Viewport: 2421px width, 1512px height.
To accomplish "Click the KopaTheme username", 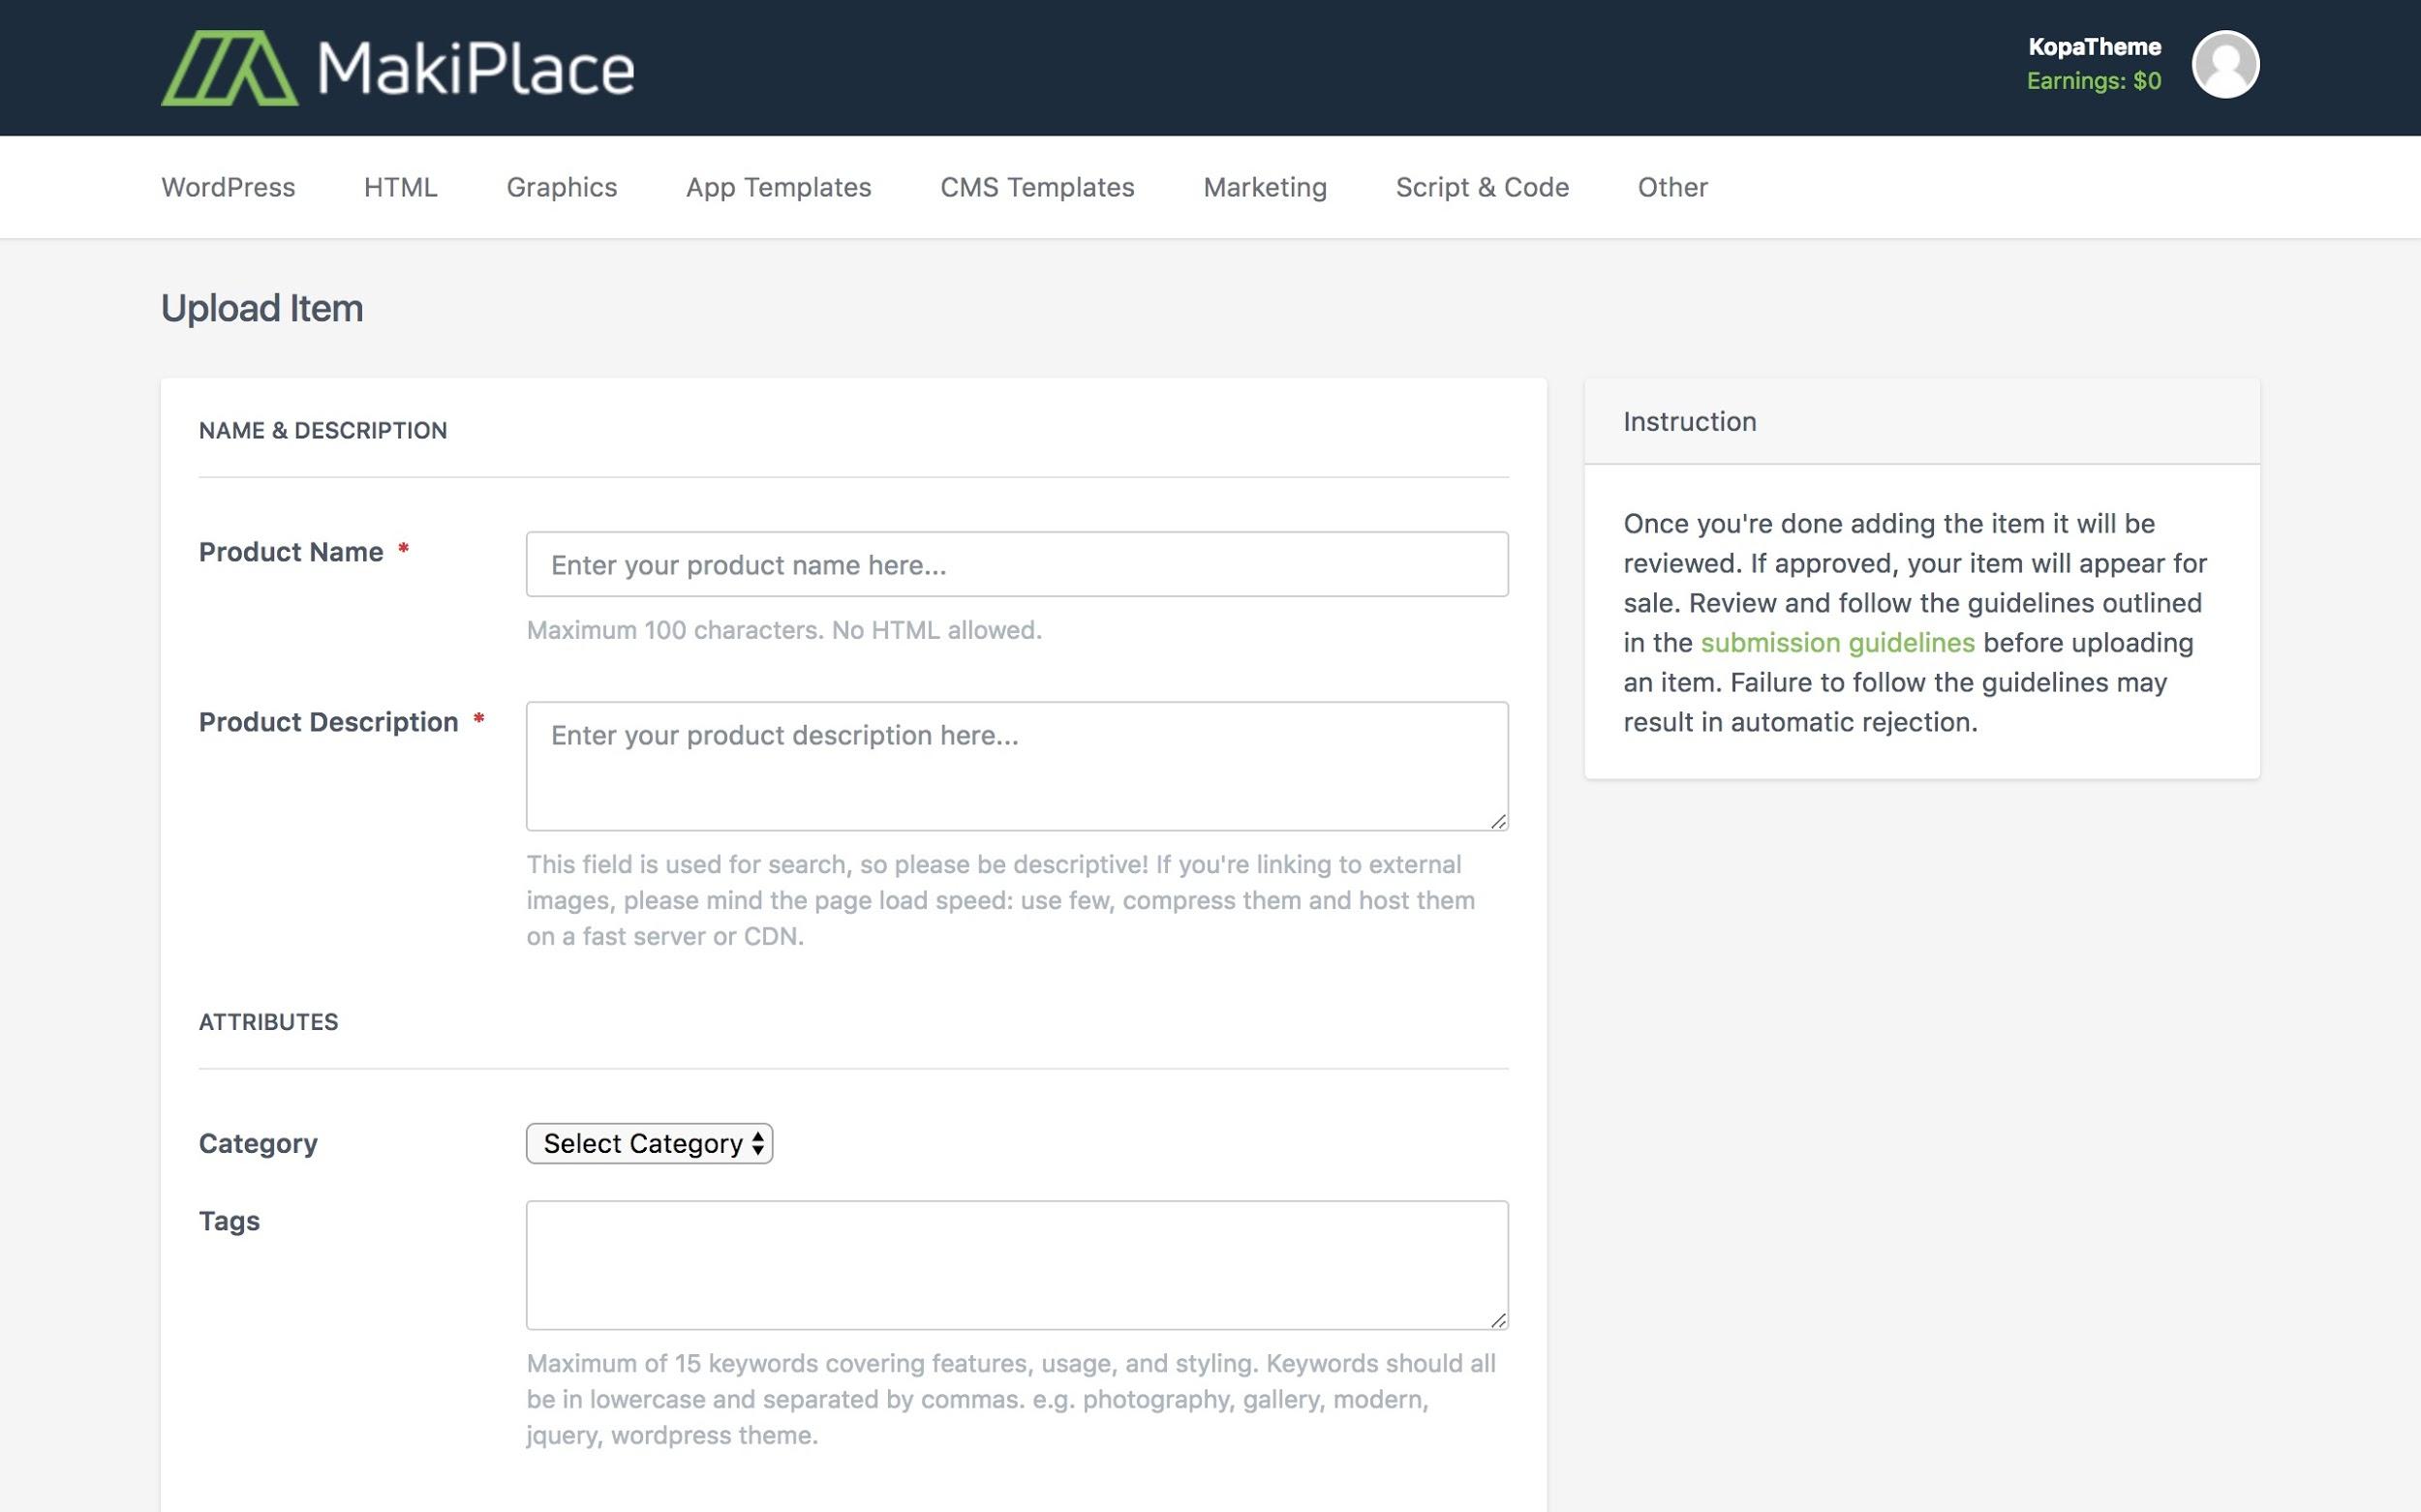I will pos(2094,47).
